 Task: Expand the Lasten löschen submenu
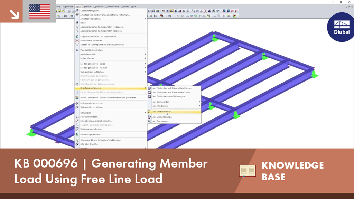pyautogui.click(x=111, y=58)
